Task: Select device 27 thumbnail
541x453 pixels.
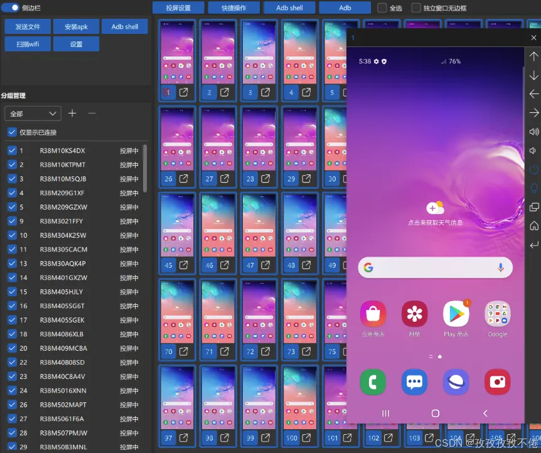Action: [218, 140]
